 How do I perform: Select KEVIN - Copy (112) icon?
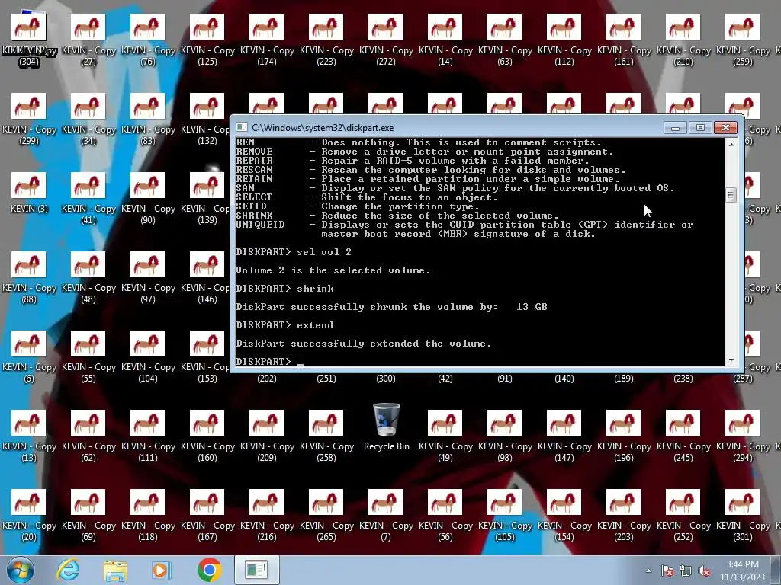click(x=564, y=40)
